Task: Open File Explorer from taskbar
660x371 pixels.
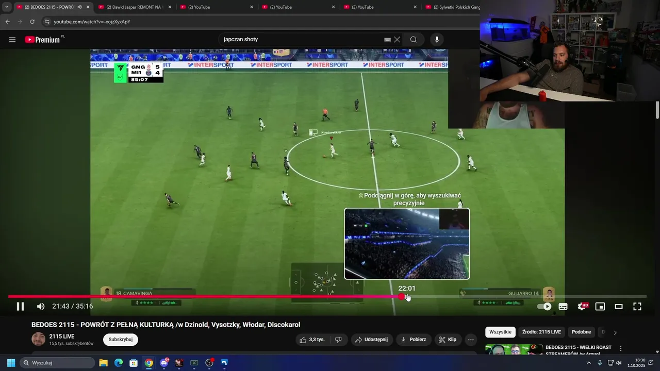Action: (103, 363)
